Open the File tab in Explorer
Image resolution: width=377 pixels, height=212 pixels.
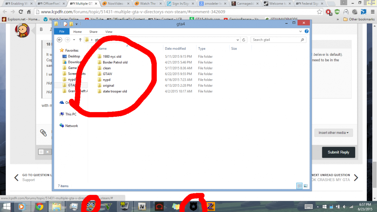point(62,32)
